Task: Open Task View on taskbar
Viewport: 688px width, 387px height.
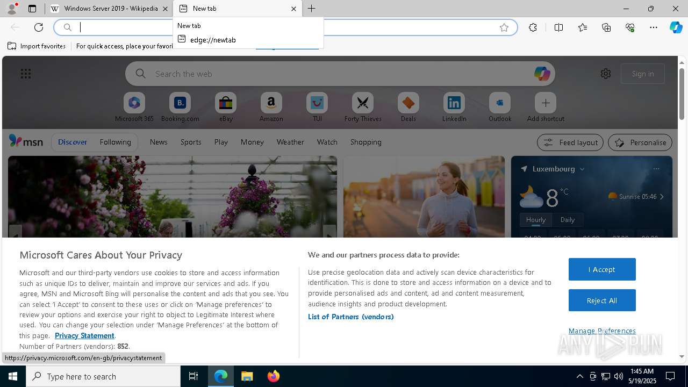Action: click(x=193, y=376)
